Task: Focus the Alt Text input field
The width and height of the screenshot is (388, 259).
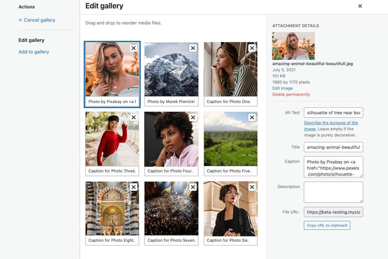Action: pos(333,113)
